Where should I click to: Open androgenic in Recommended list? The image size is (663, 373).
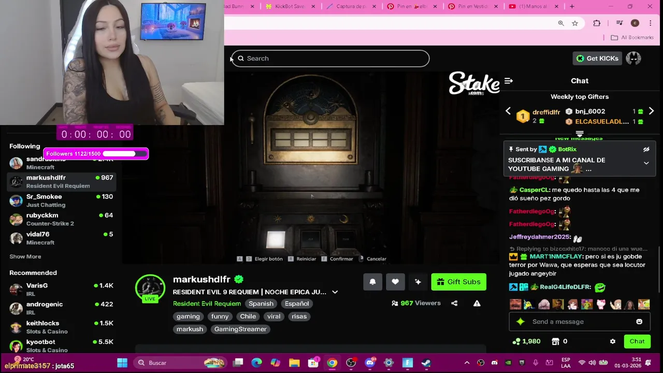[x=62, y=308]
